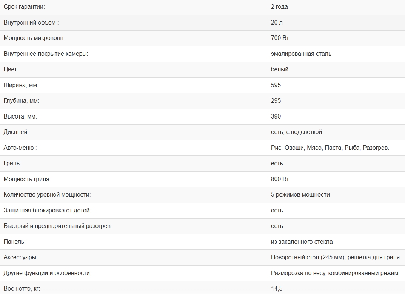Click '5 режимов мощности' value
Viewport: 405px width, 294px height.
(300, 195)
